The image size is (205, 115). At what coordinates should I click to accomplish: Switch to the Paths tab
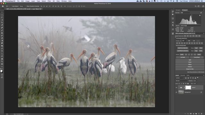point(188,75)
